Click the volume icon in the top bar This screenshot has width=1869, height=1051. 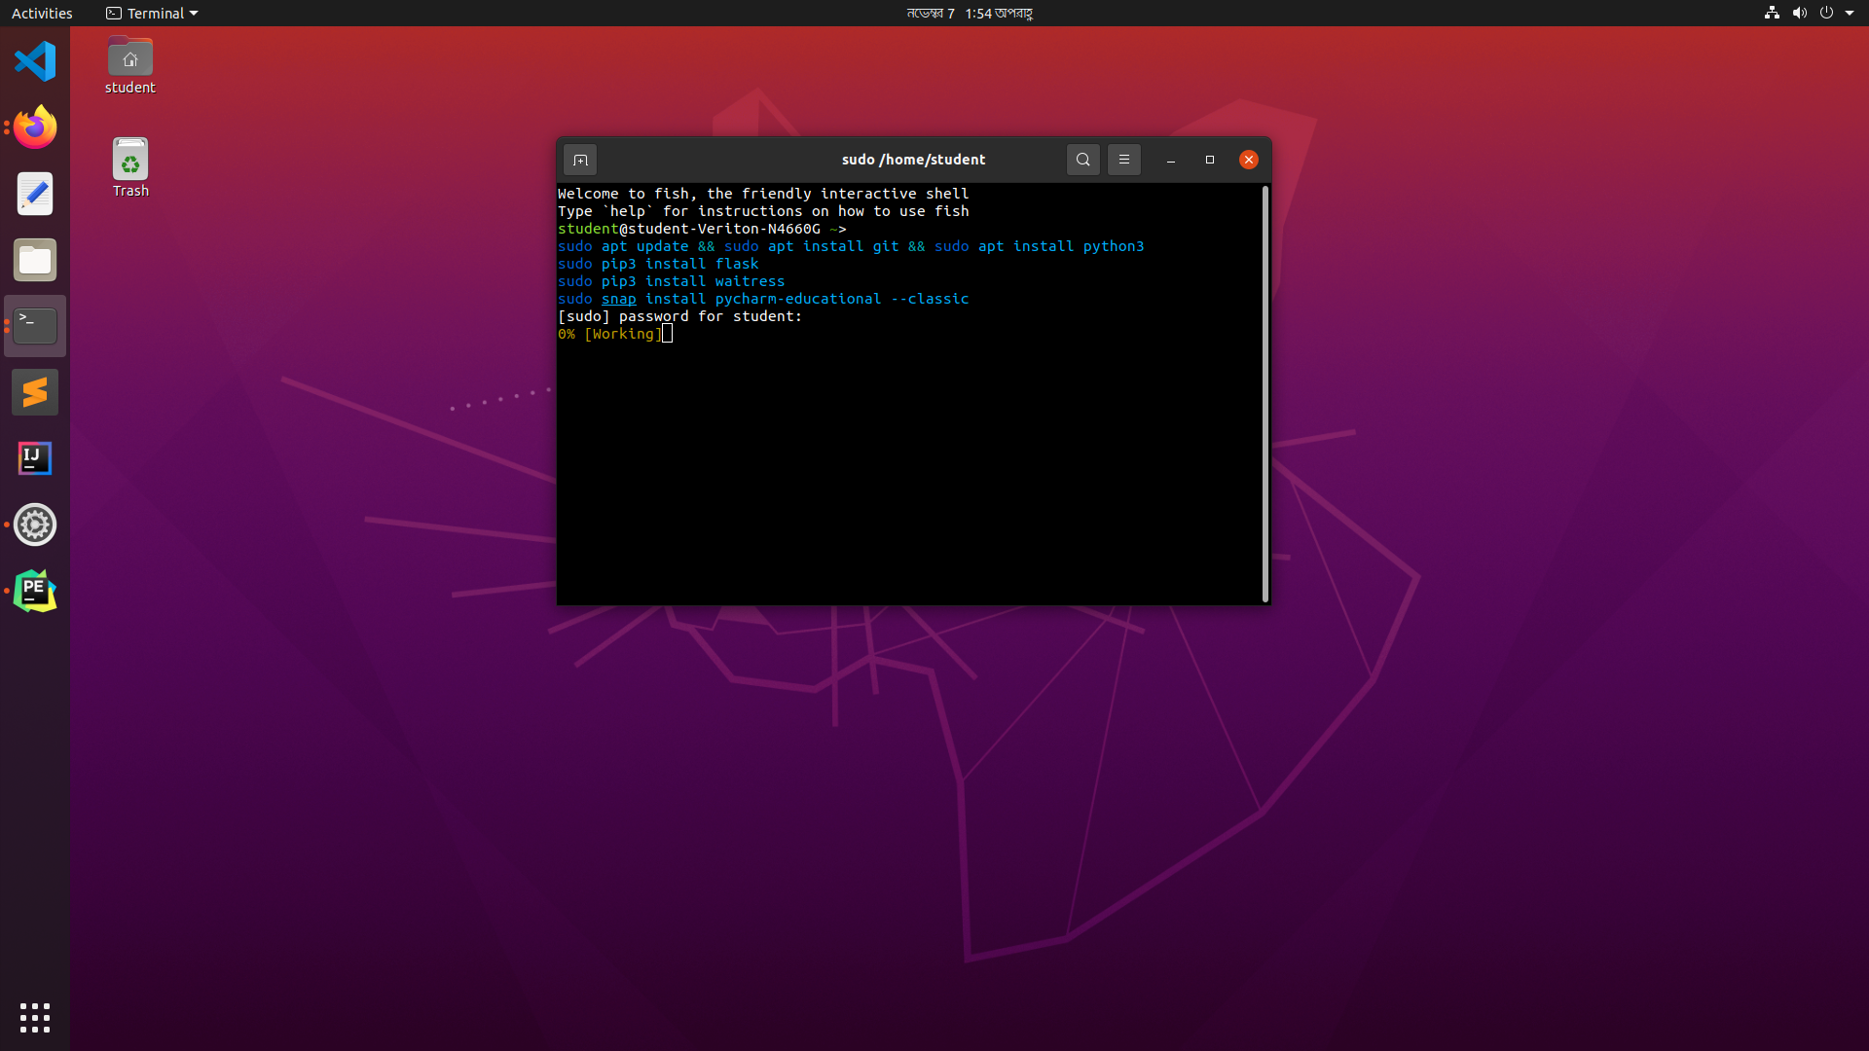point(1799,13)
